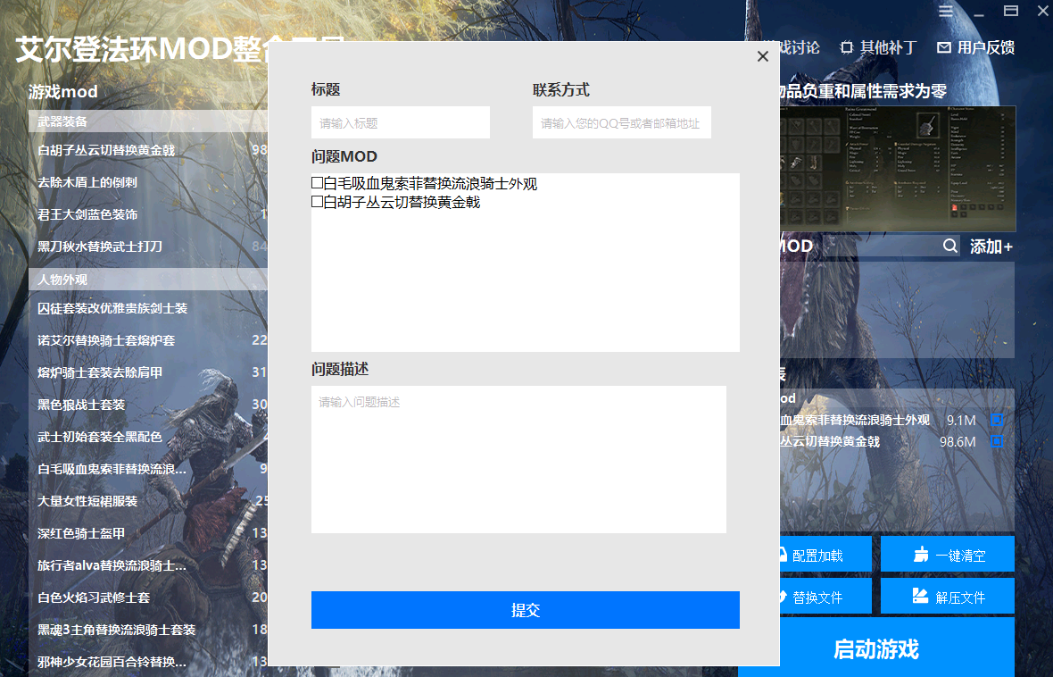Tick 白毛吸血鬼索菲替换流浪骑士外观 checkbox in dialog
Screen dimensions: 1053x677
point(317,183)
